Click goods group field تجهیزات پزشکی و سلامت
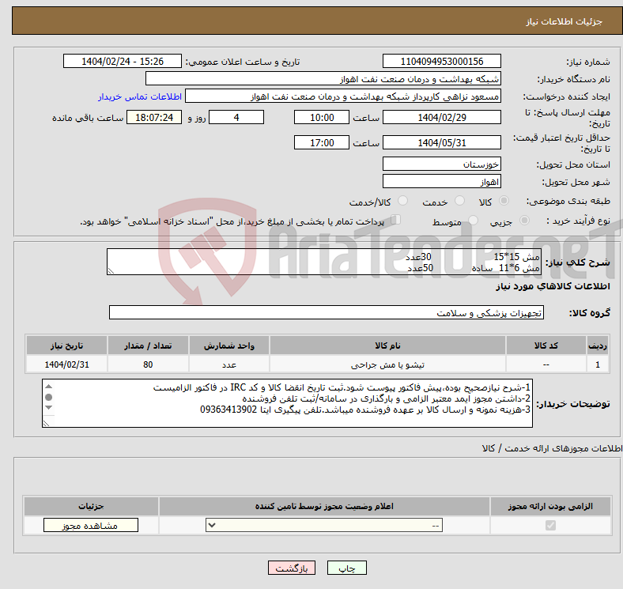The image size is (623, 589). click(327, 313)
